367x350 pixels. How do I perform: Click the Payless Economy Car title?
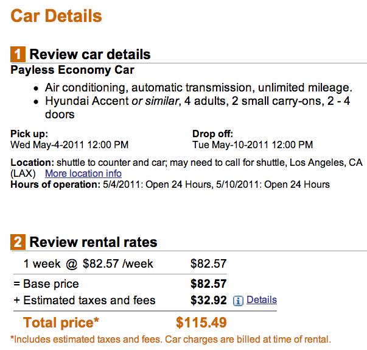click(x=72, y=70)
